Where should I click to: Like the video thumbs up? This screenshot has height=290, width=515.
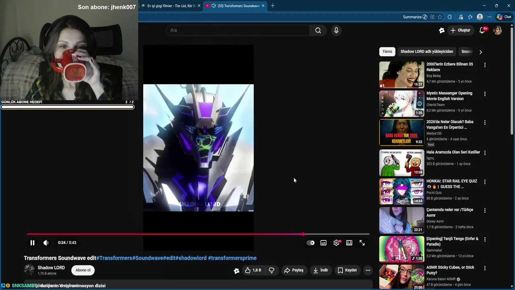(253, 270)
